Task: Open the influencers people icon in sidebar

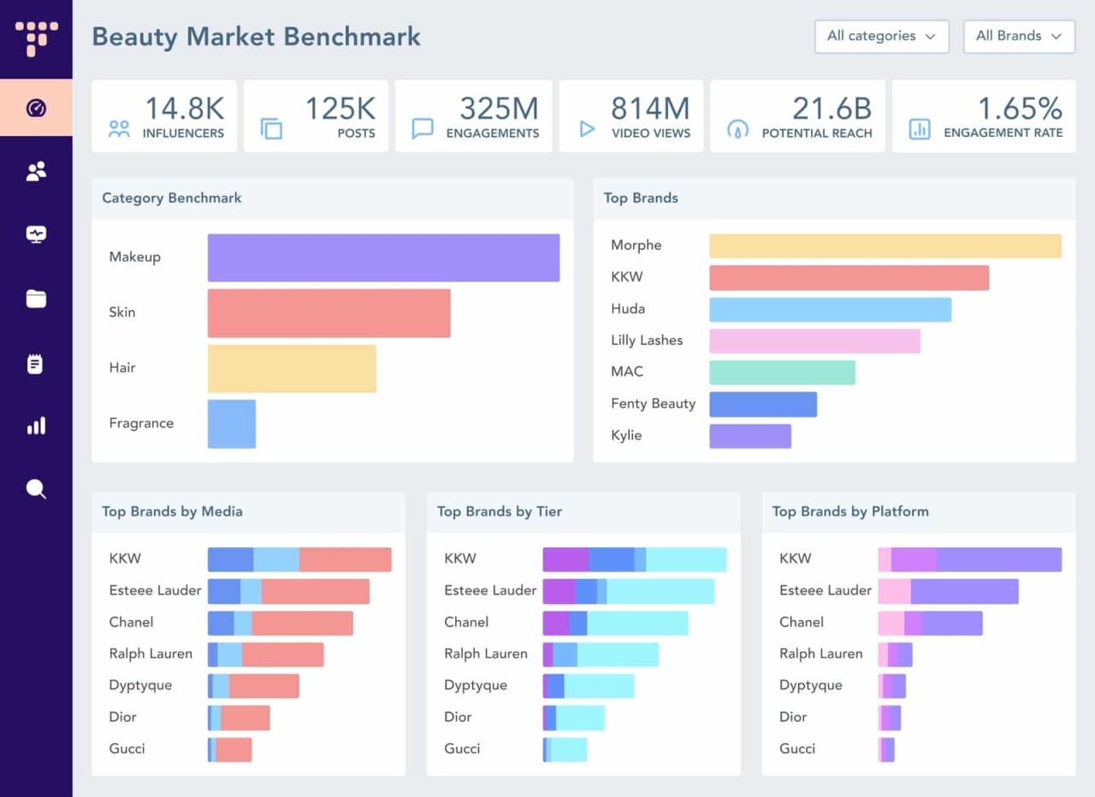Action: click(x=36, y=172)
